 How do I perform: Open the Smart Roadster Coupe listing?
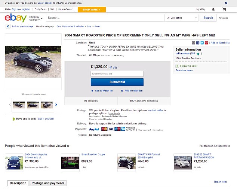(x=93, y=154)
